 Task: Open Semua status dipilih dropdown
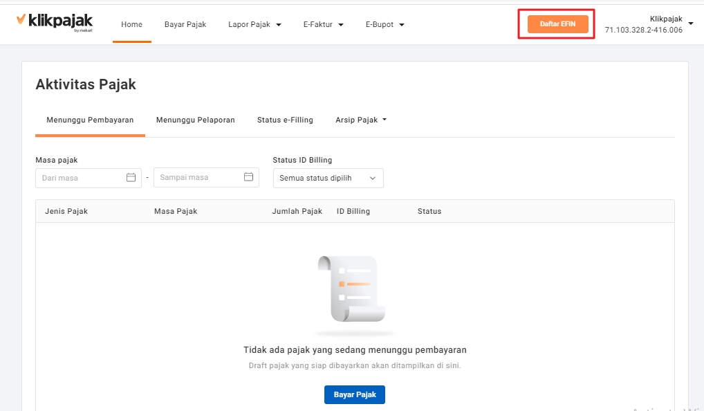(x=328, y=178)
